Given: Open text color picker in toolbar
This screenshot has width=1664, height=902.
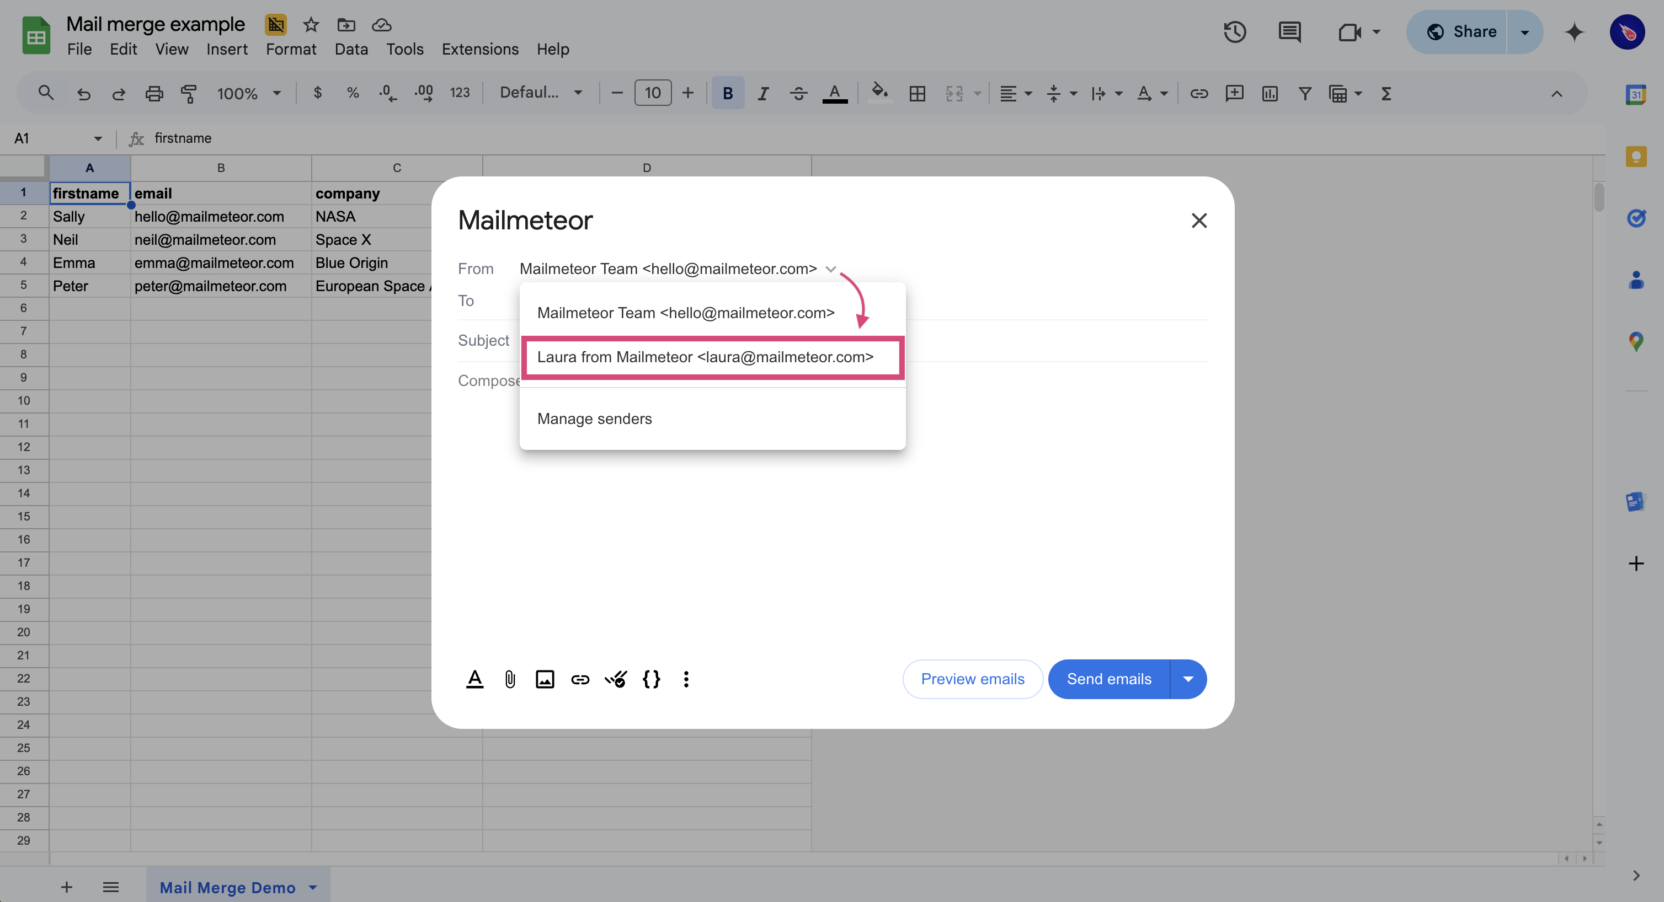Looking at the screenshot, I should pos(835,94).
